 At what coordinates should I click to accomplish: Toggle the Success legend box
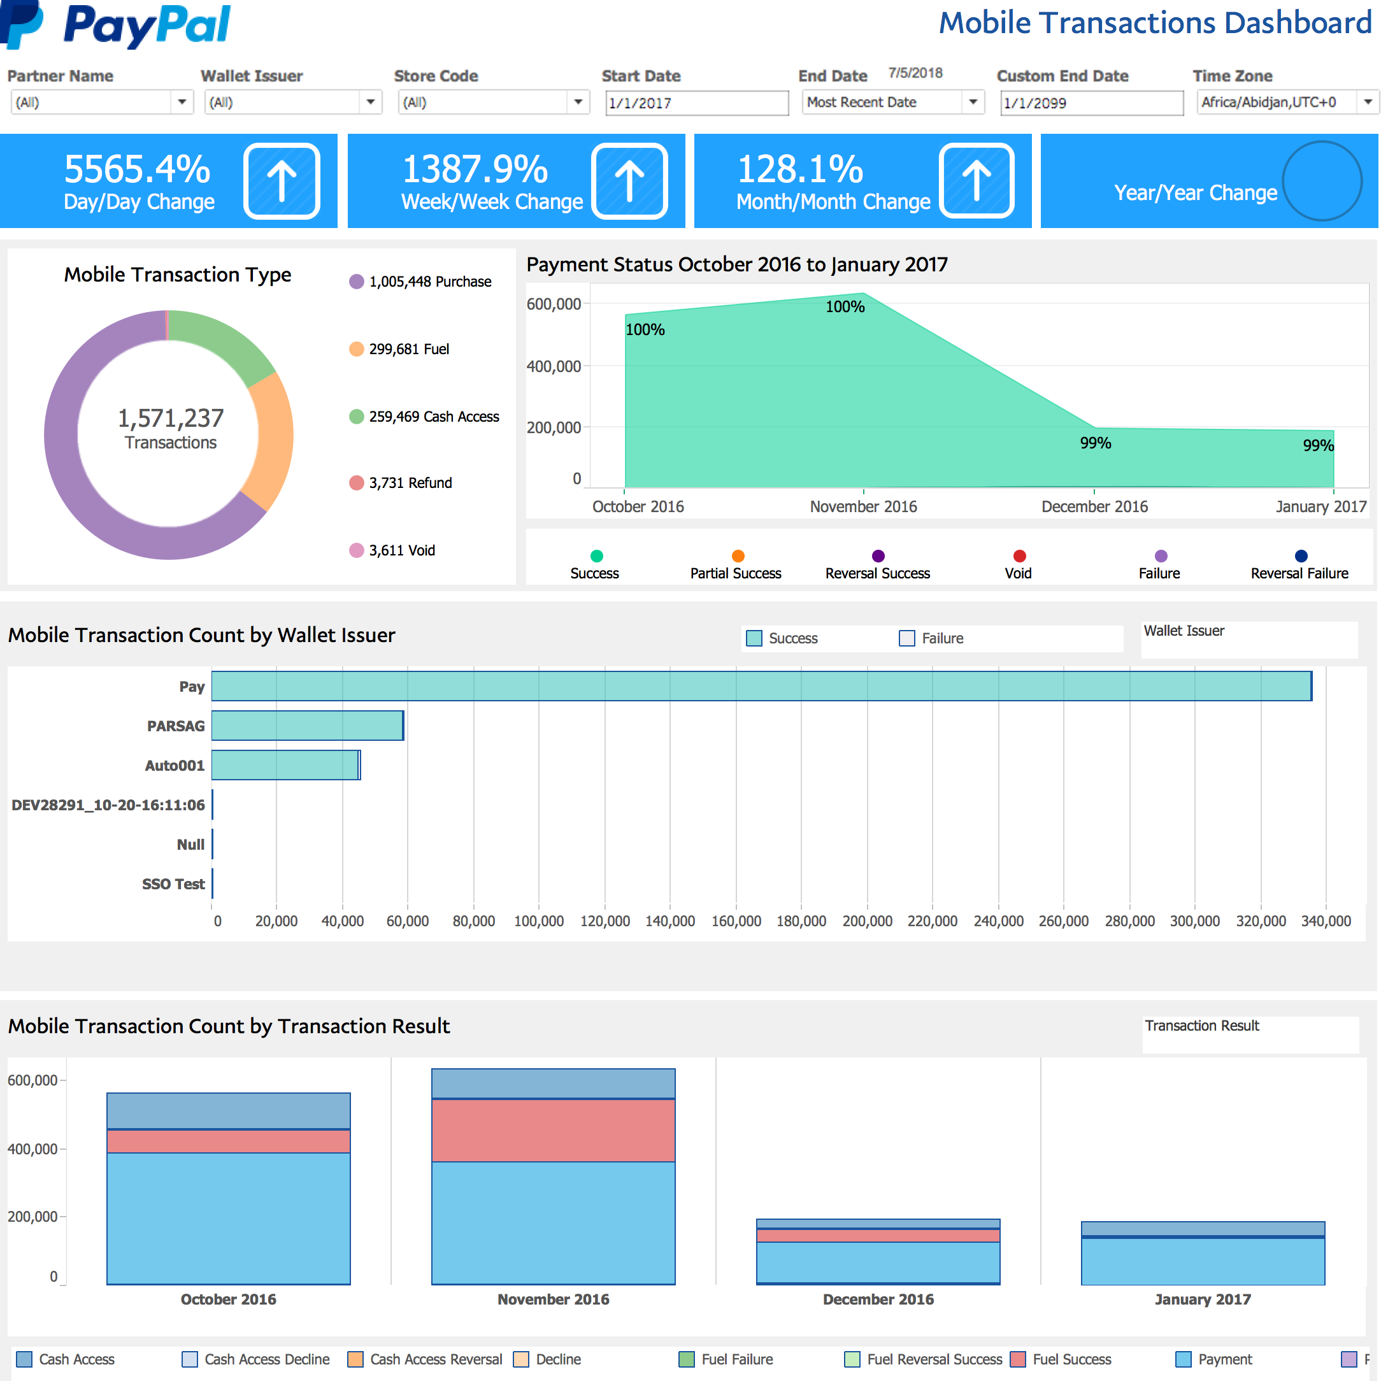[x=754, y=638]
